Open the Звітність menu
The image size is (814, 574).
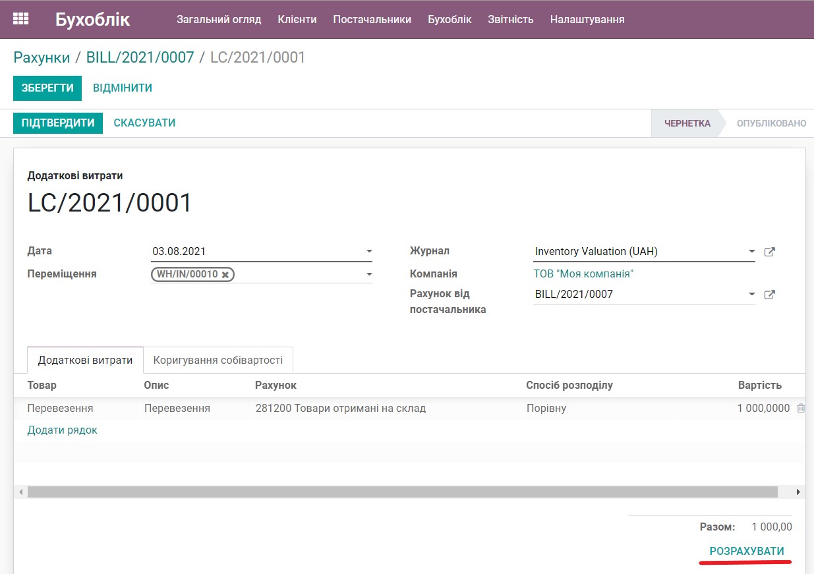(x=510, y=19)
